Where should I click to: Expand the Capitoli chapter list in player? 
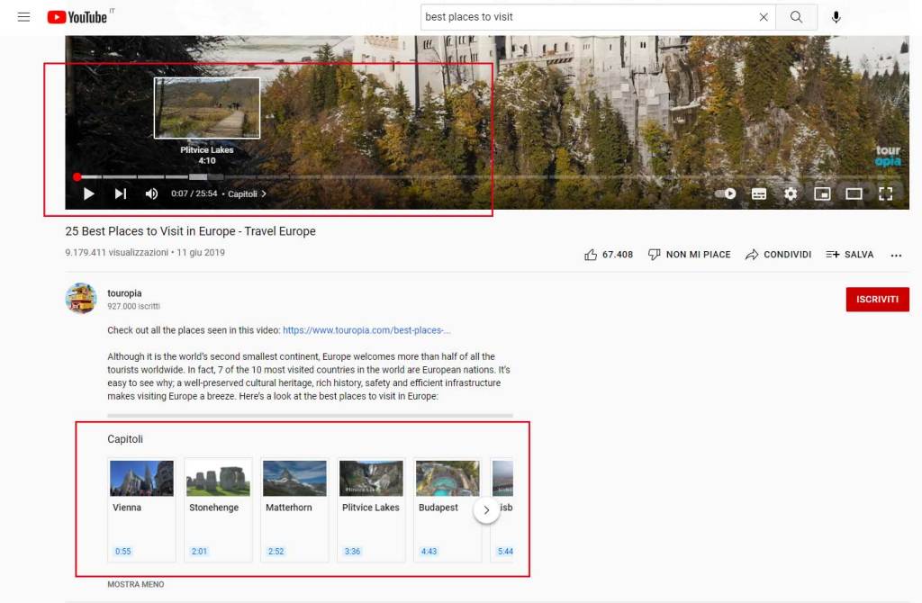247,194
